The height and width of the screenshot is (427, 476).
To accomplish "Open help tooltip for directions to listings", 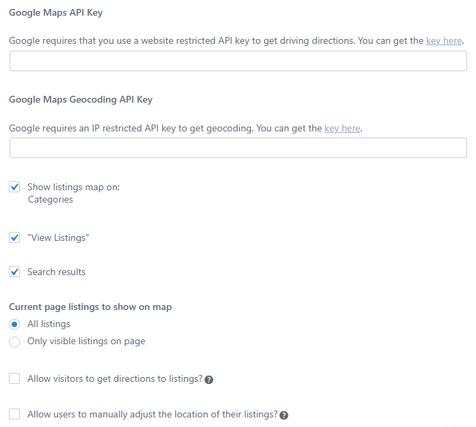I will tap(209, 380).
